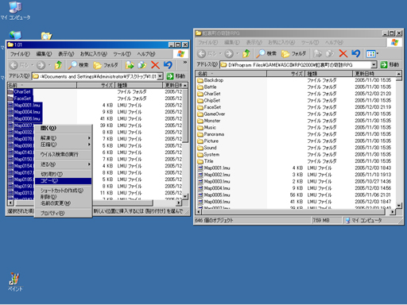This screenshot has height=305, width=407.
Task: Select the Panorama folder
Action: coord(211,134)
